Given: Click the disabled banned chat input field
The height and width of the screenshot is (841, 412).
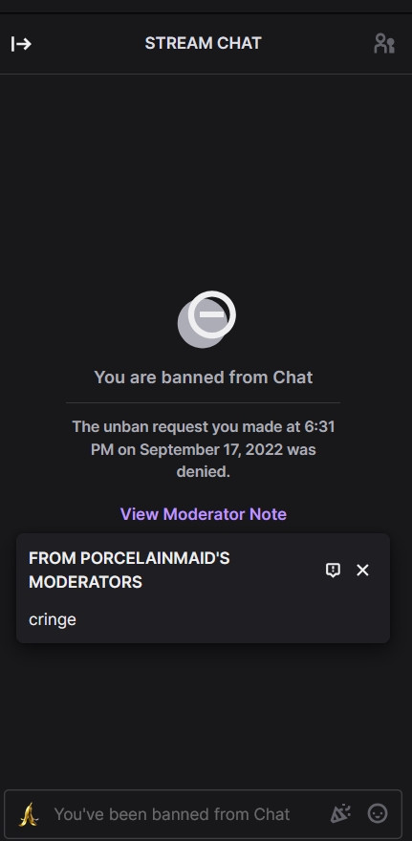Looking at the screenshot, I should 203,814.
